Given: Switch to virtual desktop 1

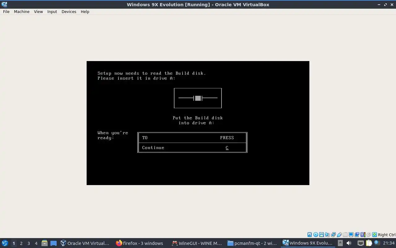Looking at the screenshot, I should tap(14, 243).
